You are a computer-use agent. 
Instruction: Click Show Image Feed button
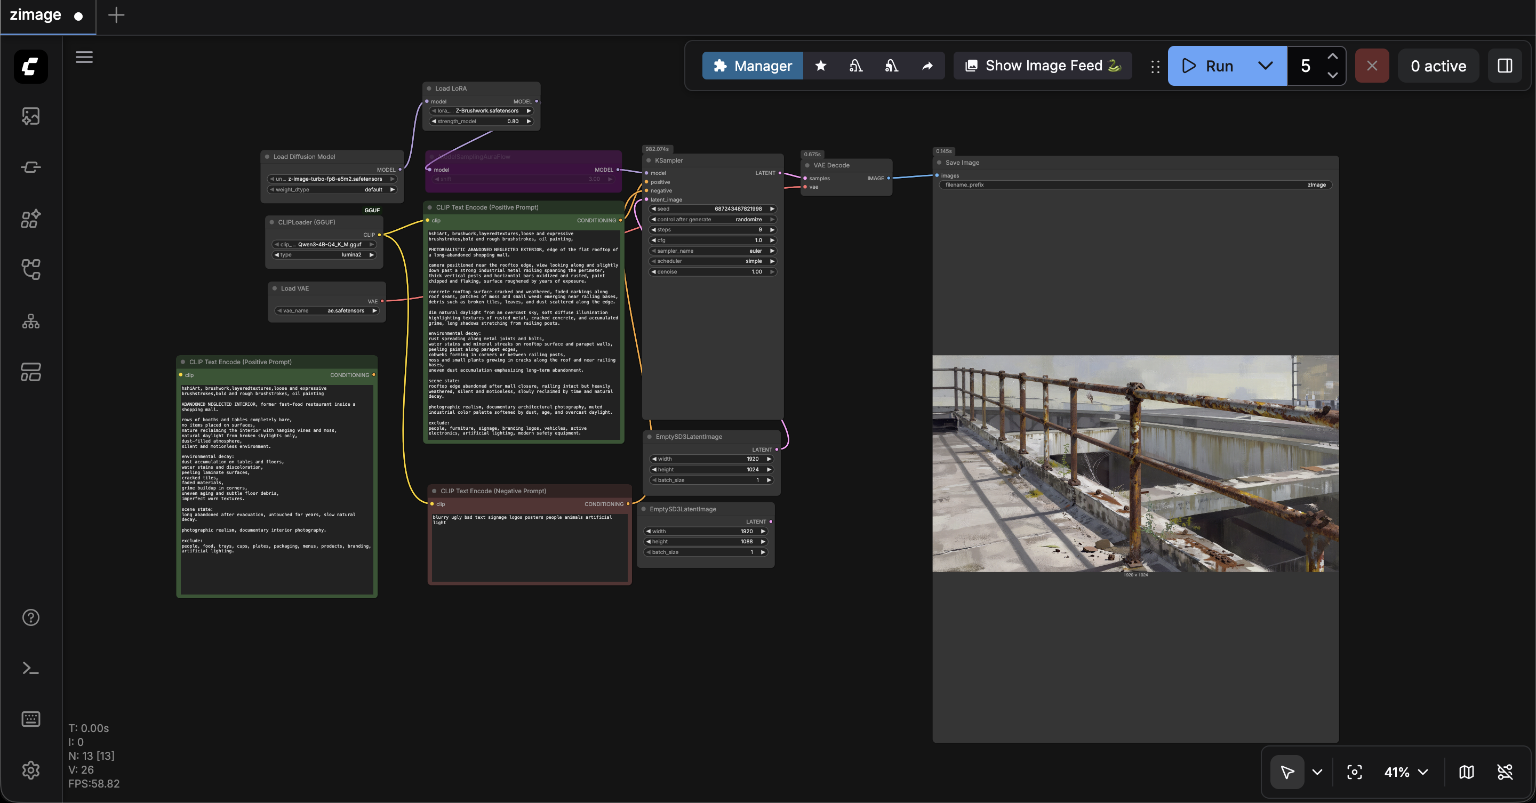(x=1043, y=66)
